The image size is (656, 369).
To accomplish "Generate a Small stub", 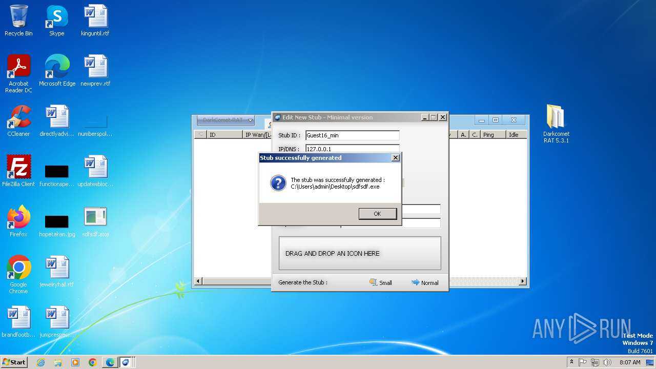I will click(x=381, y=282).
